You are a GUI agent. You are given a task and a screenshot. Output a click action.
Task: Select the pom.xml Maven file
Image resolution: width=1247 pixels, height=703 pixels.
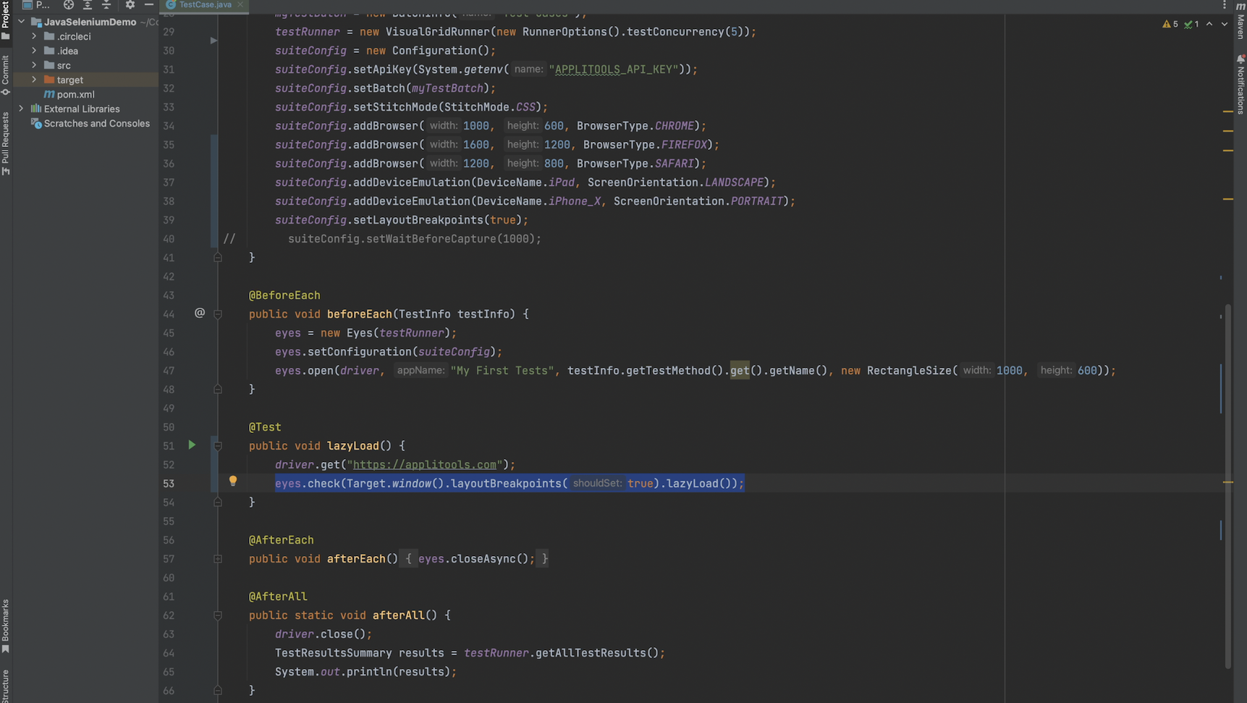(69, 94)
